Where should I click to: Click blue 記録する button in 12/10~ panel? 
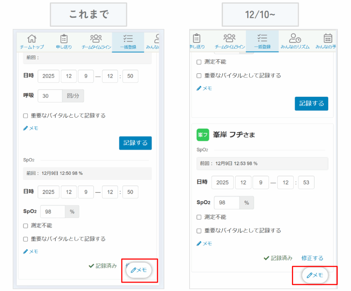[311, 104]
